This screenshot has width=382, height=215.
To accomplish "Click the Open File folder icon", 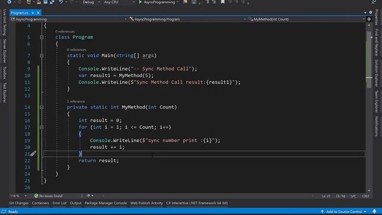I will pyautogui.click(x=39, y=2).
